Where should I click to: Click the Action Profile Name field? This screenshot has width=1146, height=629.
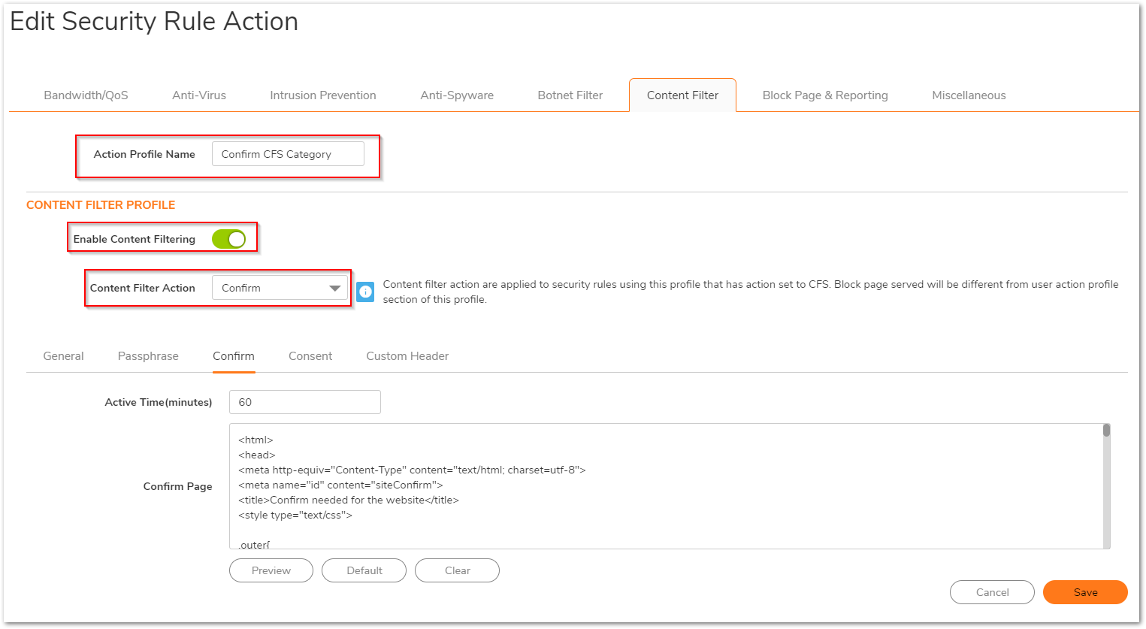tap(288, 154)
